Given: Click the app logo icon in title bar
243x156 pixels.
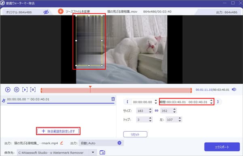Looking at the screenshot, I should click(x=3, y=3).
